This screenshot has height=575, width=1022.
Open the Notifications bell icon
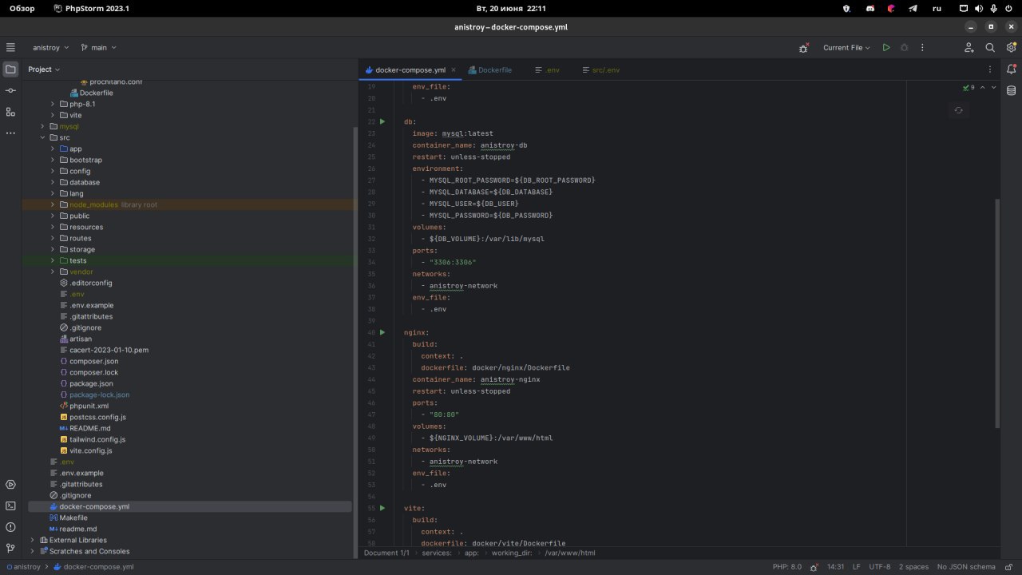tap(1012, 69)
